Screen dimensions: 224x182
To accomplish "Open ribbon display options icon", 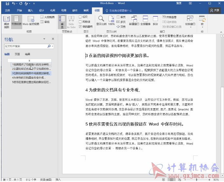I will coord(190,3).
